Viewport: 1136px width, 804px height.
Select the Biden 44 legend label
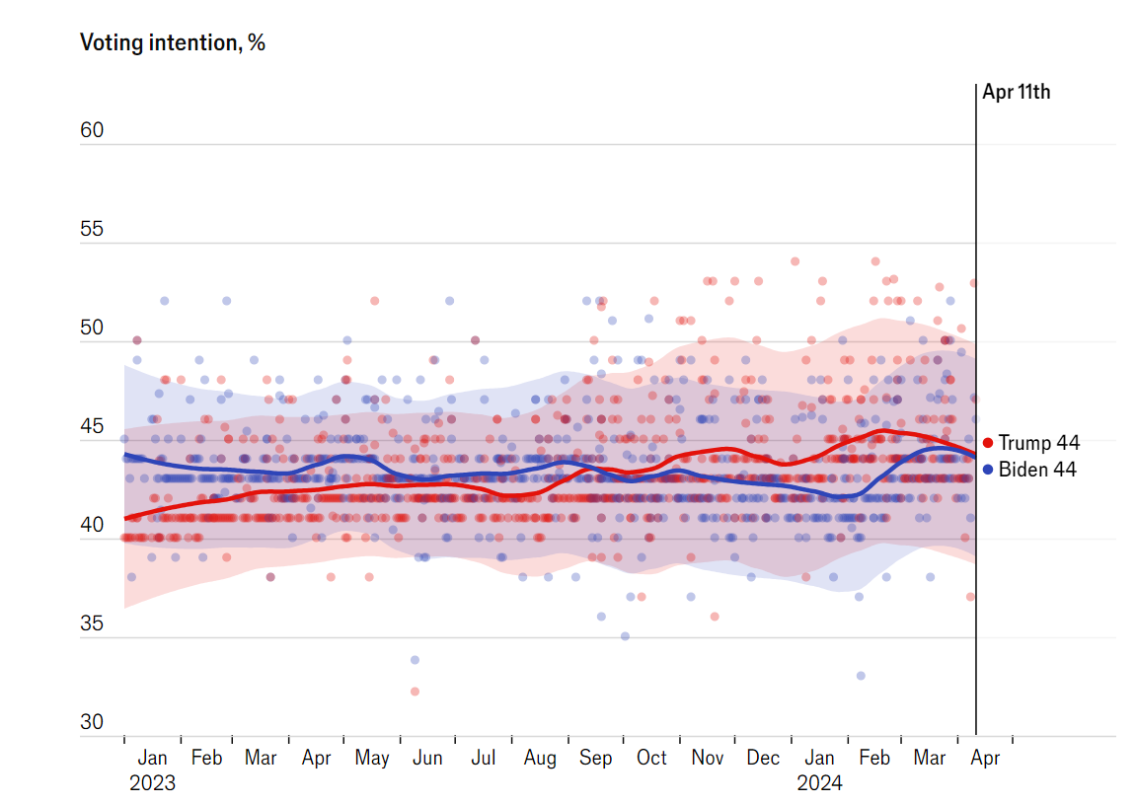[1037, 470]
